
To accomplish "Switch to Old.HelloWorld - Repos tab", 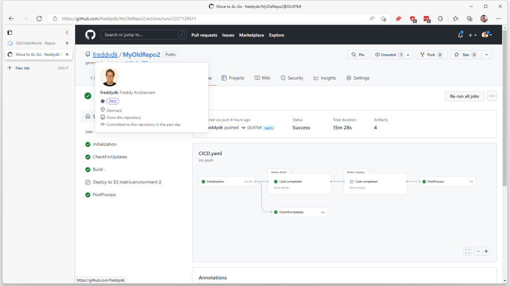I will (35, 43).
